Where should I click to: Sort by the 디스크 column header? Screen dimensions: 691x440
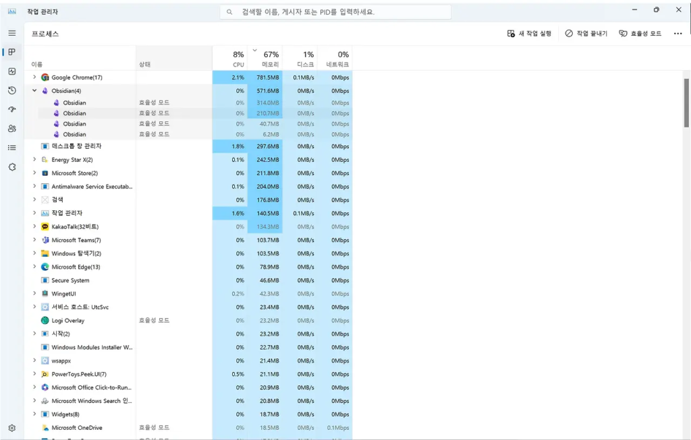(x=300, y=58)
